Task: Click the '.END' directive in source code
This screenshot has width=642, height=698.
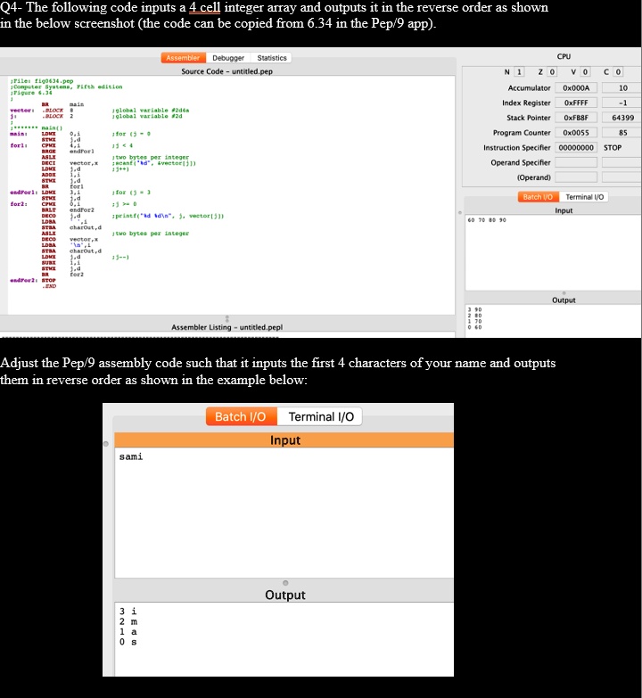Action: coord(49,286)
